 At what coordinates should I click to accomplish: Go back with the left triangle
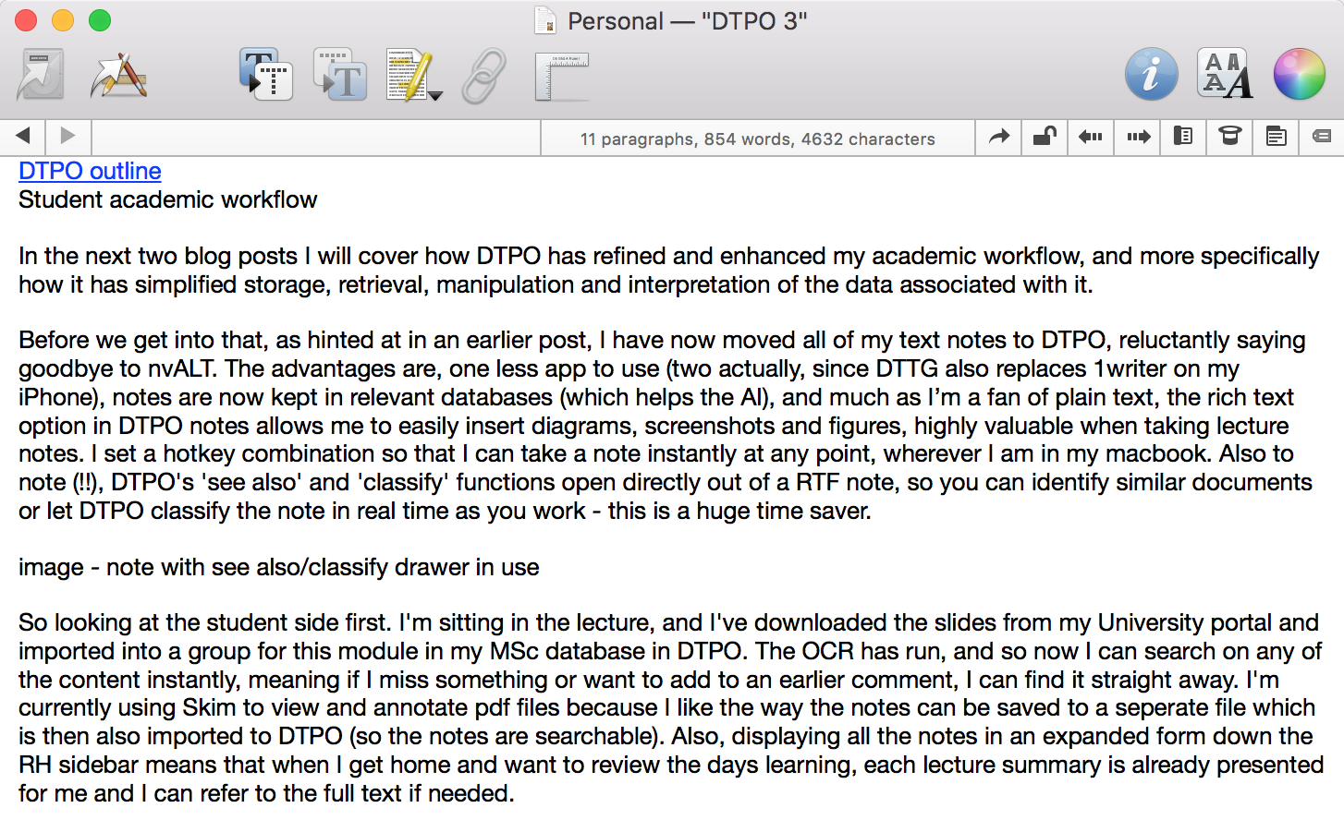click(23, 137)
